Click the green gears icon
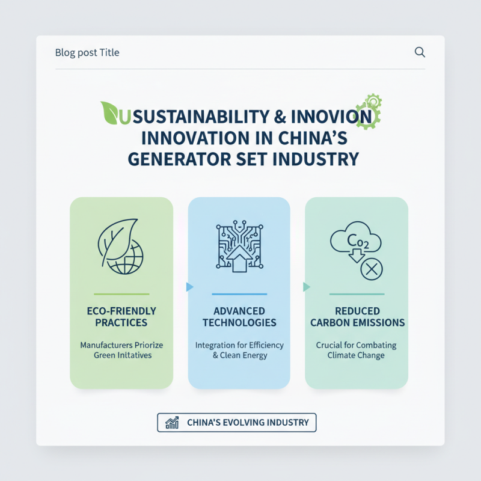This screenshot has height=481, width=481. [369, 110]
